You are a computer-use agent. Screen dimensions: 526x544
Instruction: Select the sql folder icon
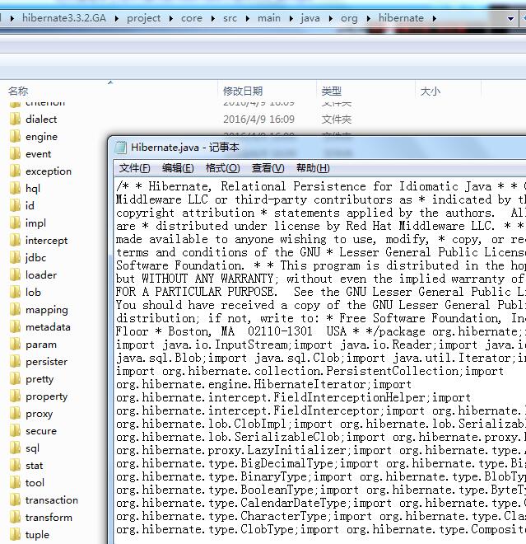point(15,448)
